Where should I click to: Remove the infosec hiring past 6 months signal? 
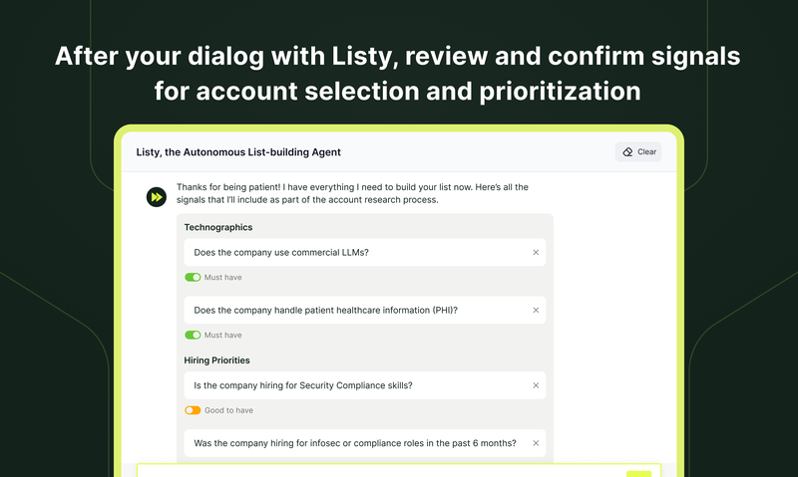click(x=536, y=443)
